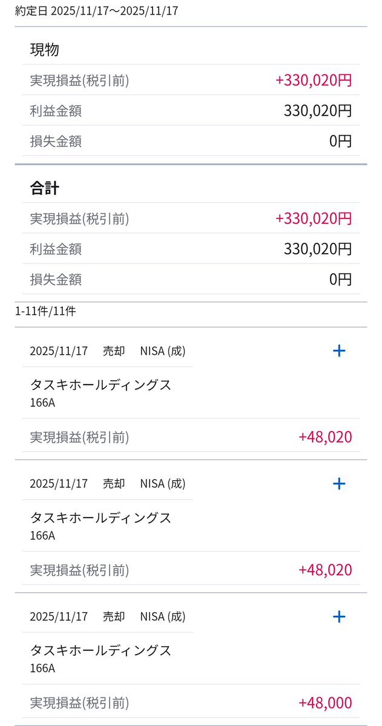Click the 損失金額 label in 現物 section
Screen dimensions: 382x726
[x=56, y=142]
